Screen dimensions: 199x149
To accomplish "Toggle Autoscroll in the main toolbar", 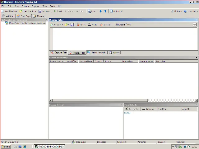I will [x=116, y=11].
